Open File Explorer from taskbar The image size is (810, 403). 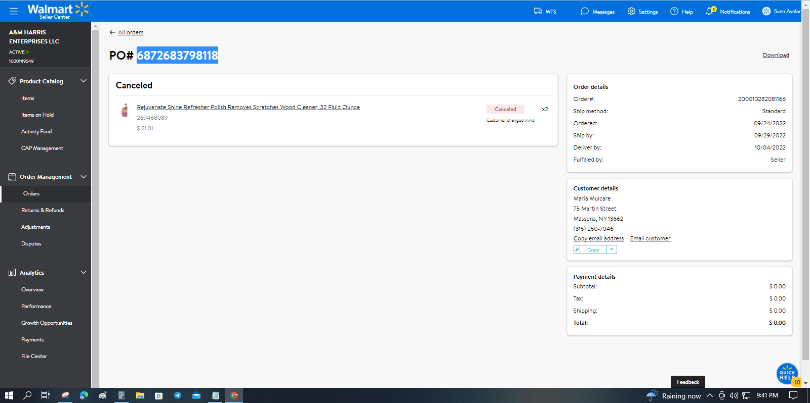pyautogui.click(x=140, y=395)
